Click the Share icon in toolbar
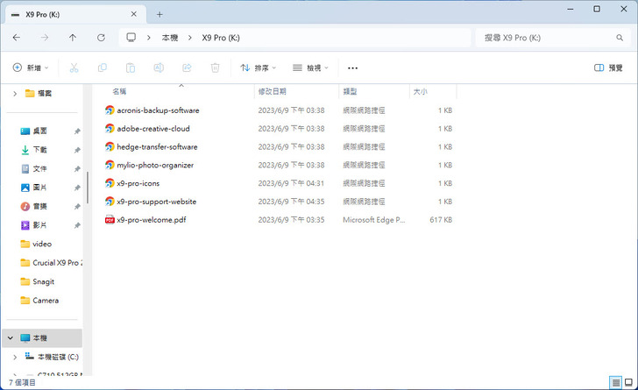The height and width of the screenshot is (390, 638). point(187,67)
